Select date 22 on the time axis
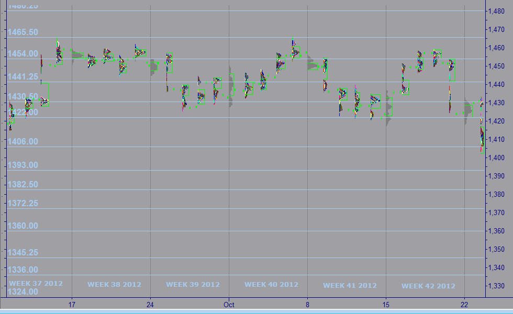 [x=464, y=304]
